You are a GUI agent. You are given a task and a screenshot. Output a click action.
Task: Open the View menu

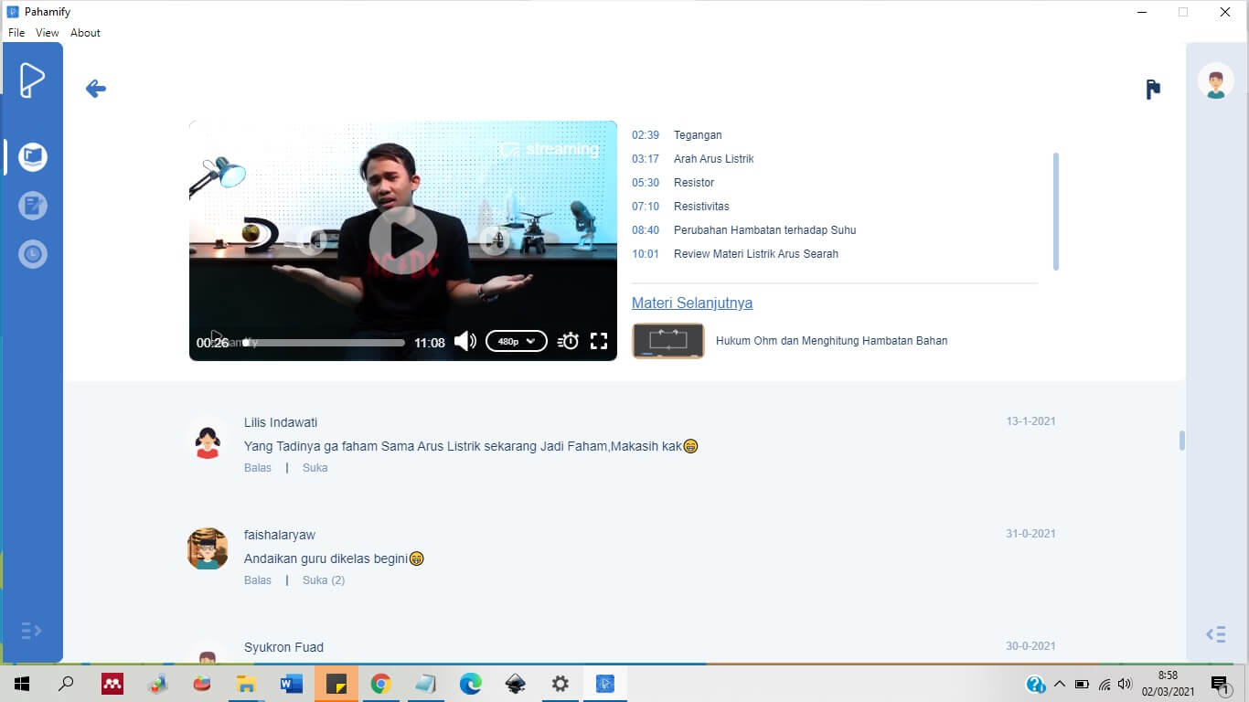click(x=48, y=33)
